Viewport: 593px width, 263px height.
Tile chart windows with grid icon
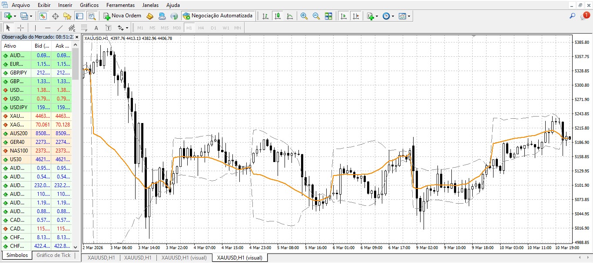328,16
